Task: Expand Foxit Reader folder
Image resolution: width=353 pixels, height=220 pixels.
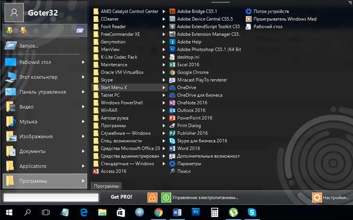Action: pyautogui.click(x=130, y=26)
